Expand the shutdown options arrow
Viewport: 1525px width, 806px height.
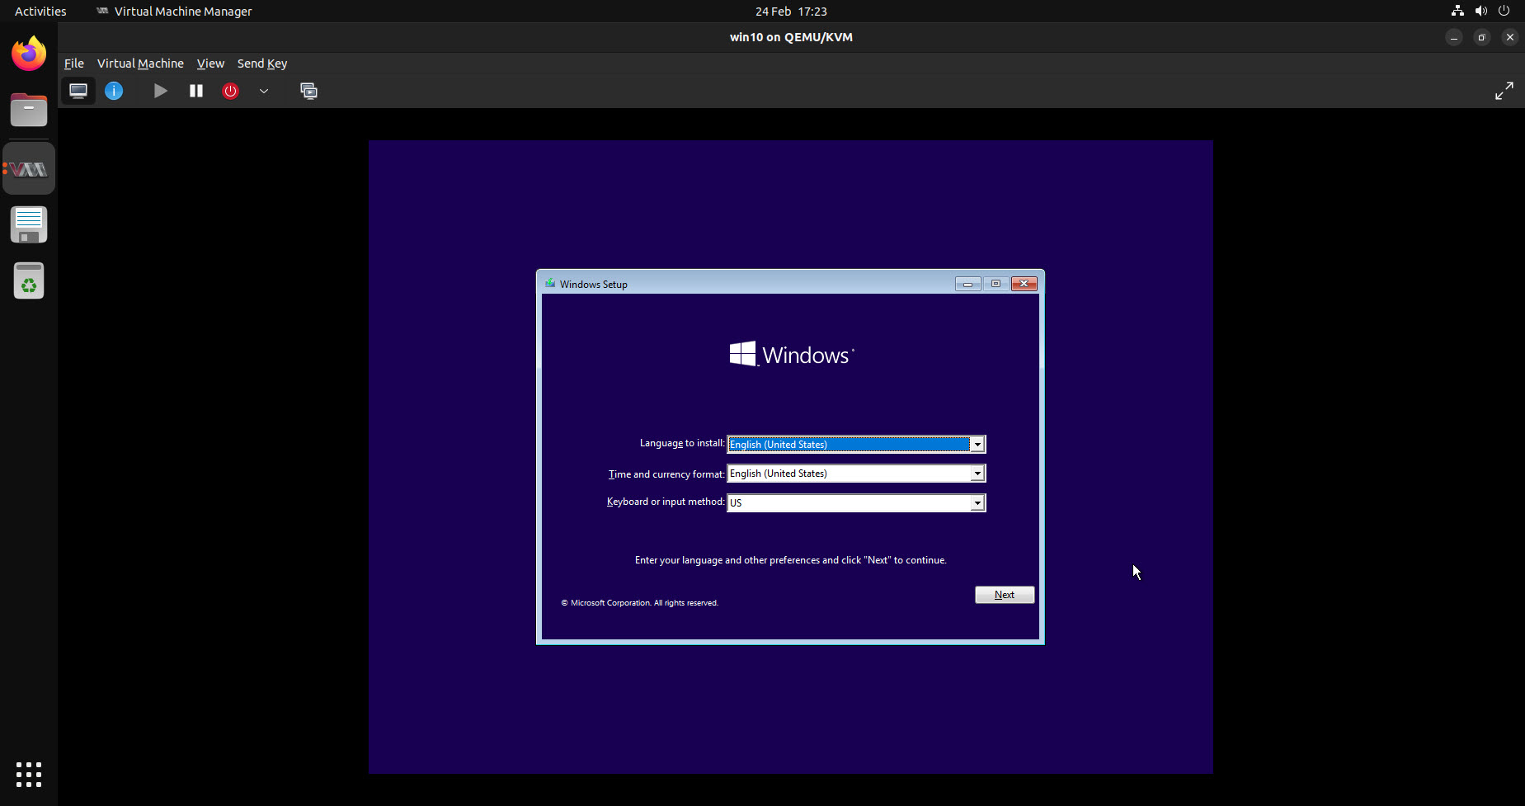264,92
